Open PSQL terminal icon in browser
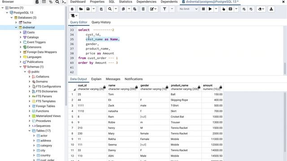Viewport: 287px width, 161px height. pos(64,2)
